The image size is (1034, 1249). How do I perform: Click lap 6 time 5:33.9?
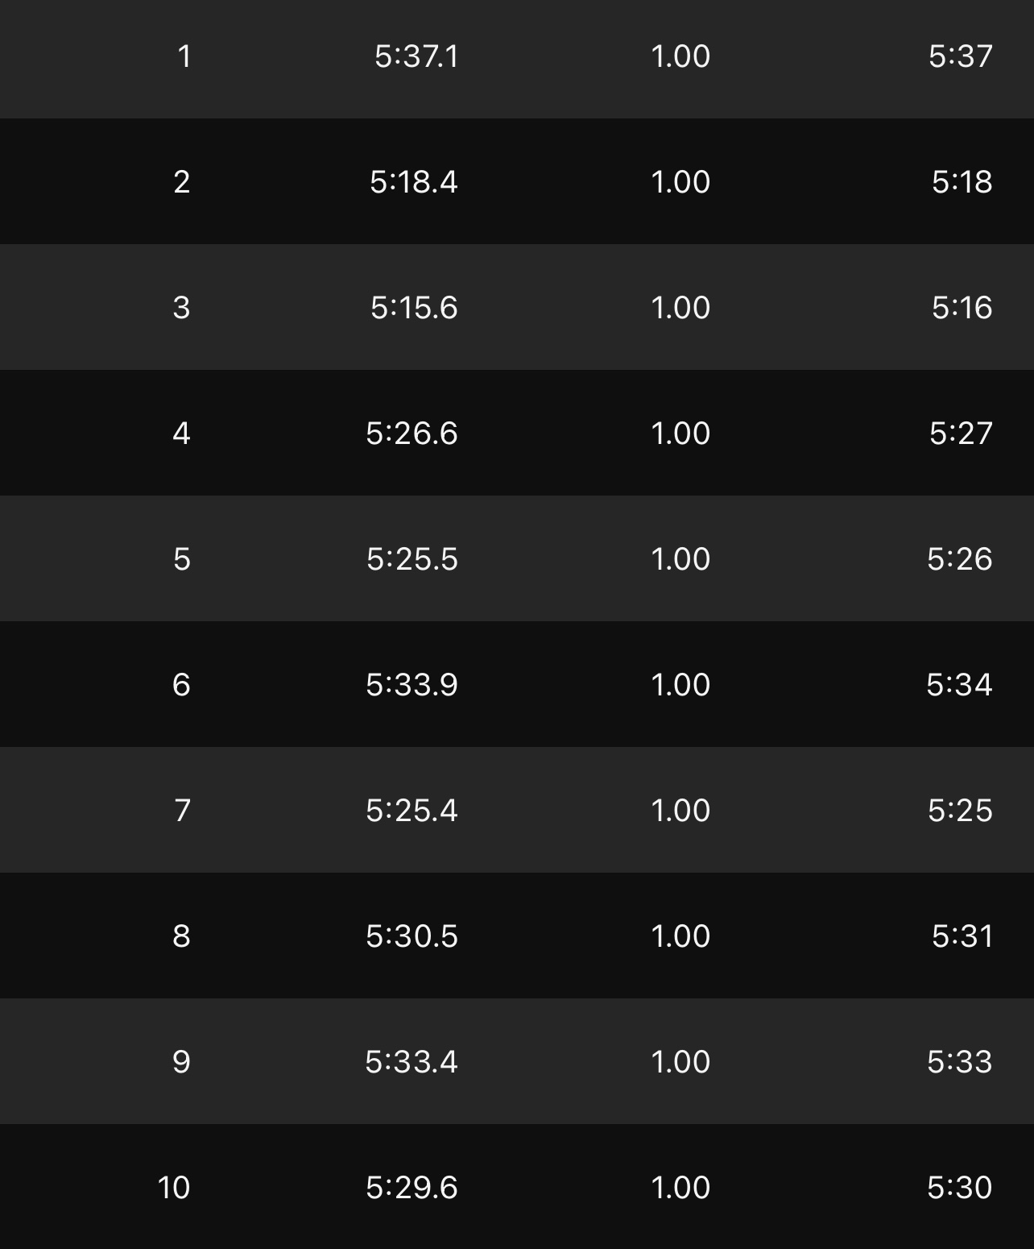[412, 685]
